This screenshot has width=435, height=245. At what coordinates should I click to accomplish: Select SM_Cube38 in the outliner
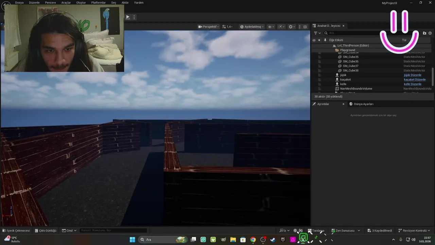tap(350, 70)
